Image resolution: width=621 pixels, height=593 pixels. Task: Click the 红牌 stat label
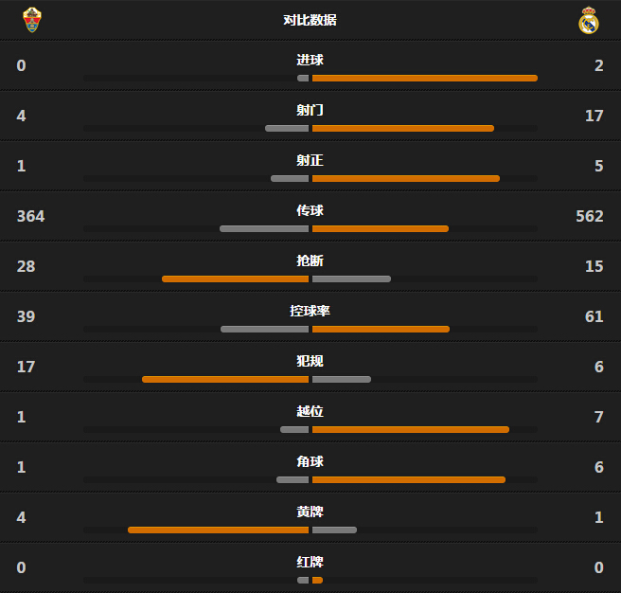tap(310, 562)
